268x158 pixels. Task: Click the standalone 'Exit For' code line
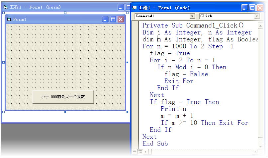tap(179, 81)
